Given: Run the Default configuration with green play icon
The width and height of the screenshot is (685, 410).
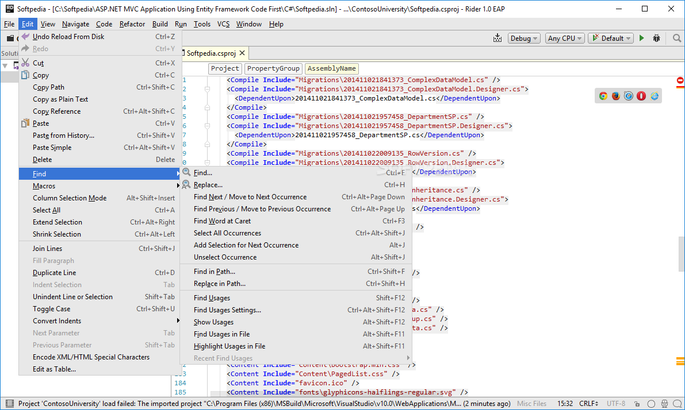Looking at the screenshot, I should [x=642, y=38].
